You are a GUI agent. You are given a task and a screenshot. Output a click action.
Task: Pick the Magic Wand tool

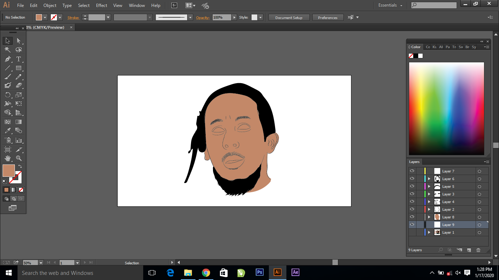8,50
